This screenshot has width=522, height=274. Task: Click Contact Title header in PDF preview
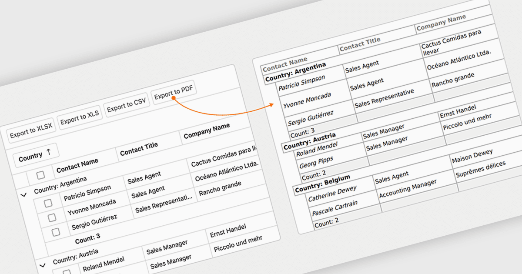360,44
